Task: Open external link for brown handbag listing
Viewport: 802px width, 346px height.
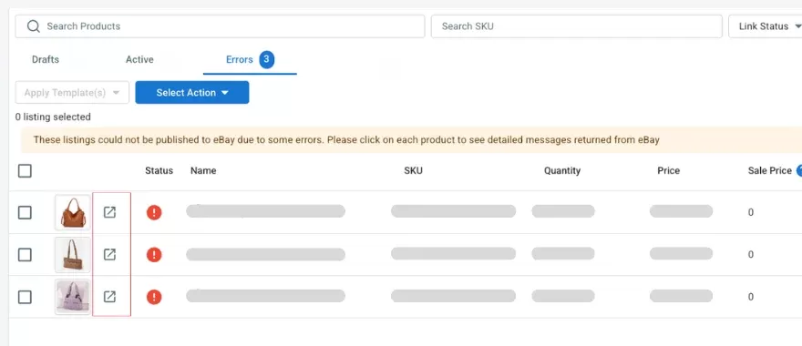Action: tap(109, 212)
